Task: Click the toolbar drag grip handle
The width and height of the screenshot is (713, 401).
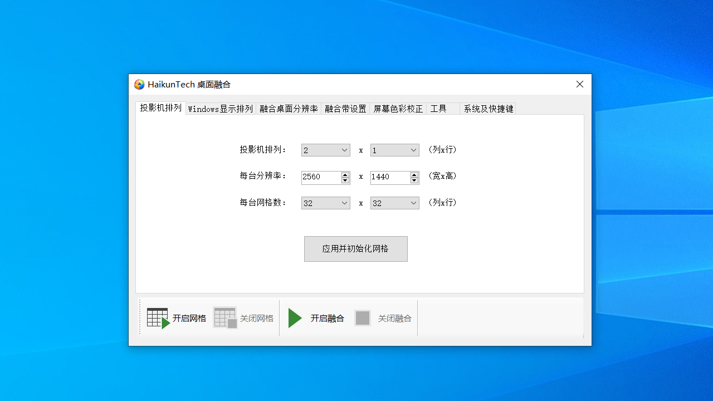Action: [140, 318]
